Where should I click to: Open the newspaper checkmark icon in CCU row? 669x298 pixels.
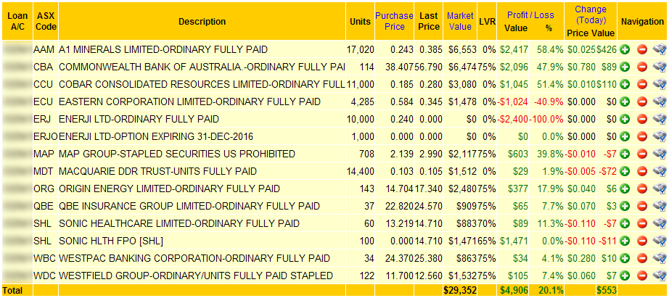pos(659,84)
